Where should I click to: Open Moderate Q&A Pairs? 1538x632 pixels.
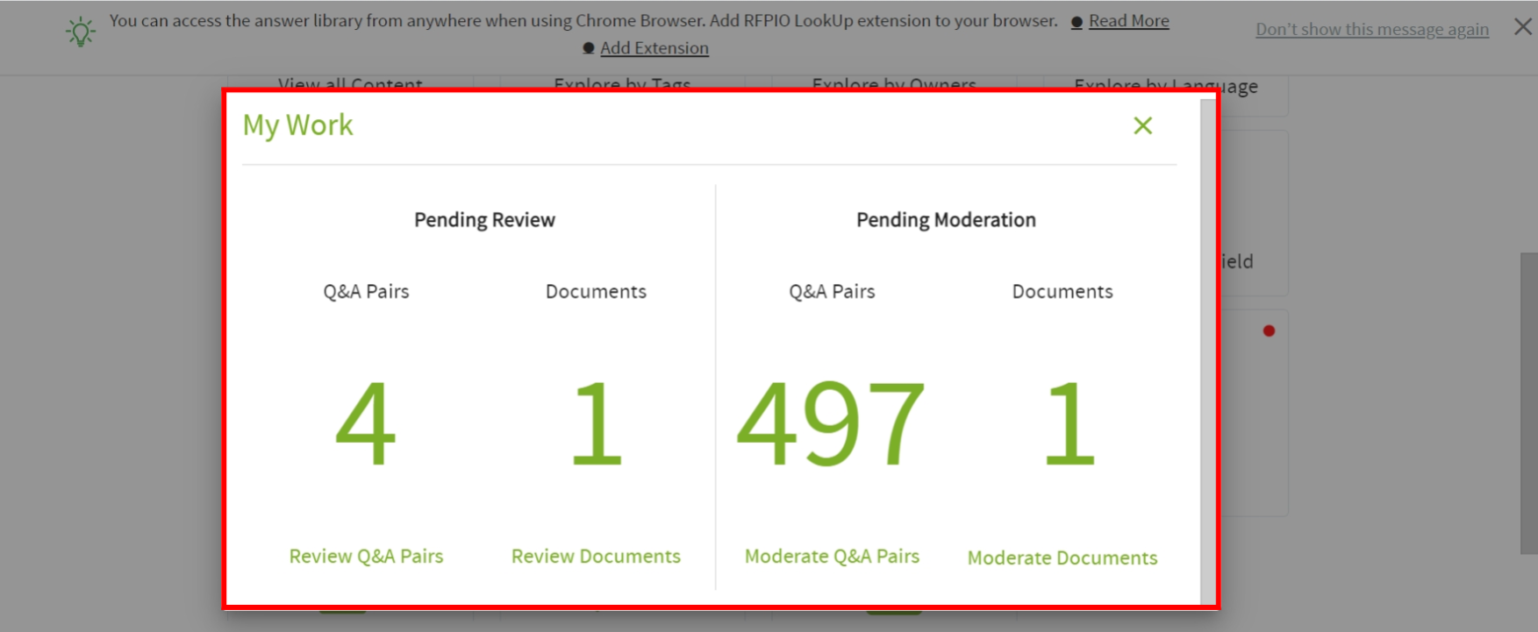coord(832,556)
